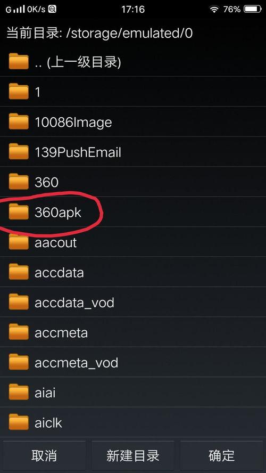
Task: Tap the Wi-Fi status icon
Action: tap(214, 10)
